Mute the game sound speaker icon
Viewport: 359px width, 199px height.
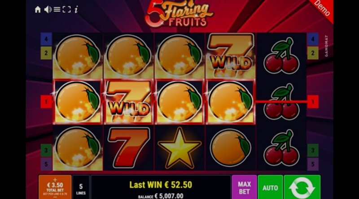point(48,9)
